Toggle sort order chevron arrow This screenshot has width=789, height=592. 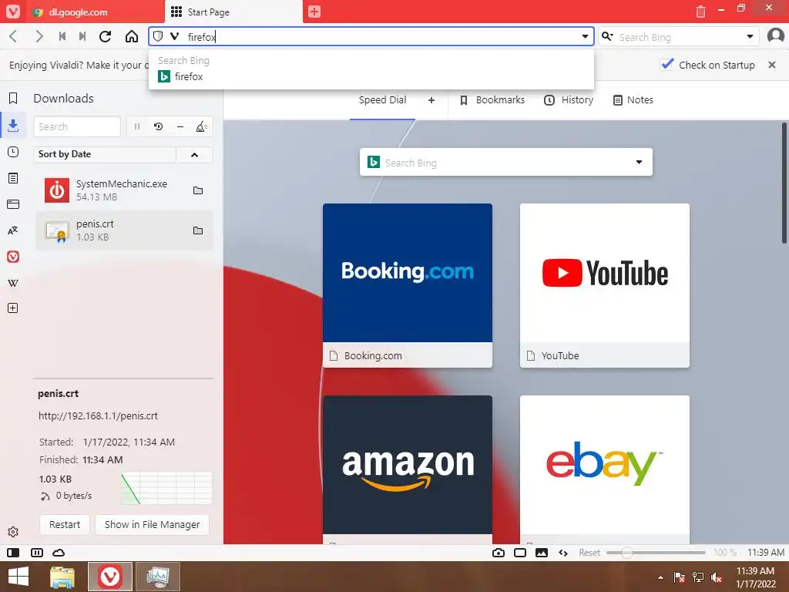tap(195, 154)
